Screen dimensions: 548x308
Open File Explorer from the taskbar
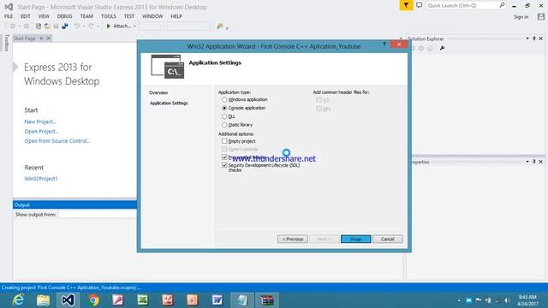[43, 300]
